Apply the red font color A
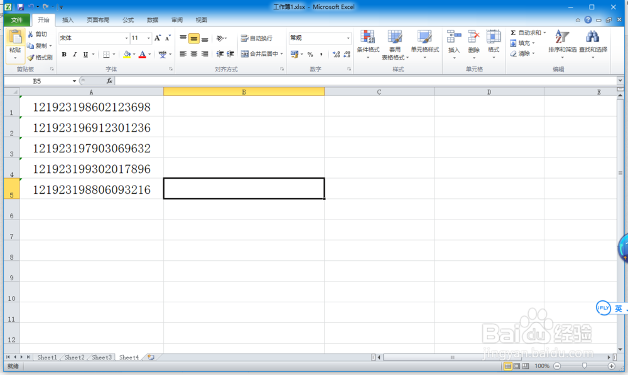The width and height of the screenshot is (628, 375). point(142,54)
